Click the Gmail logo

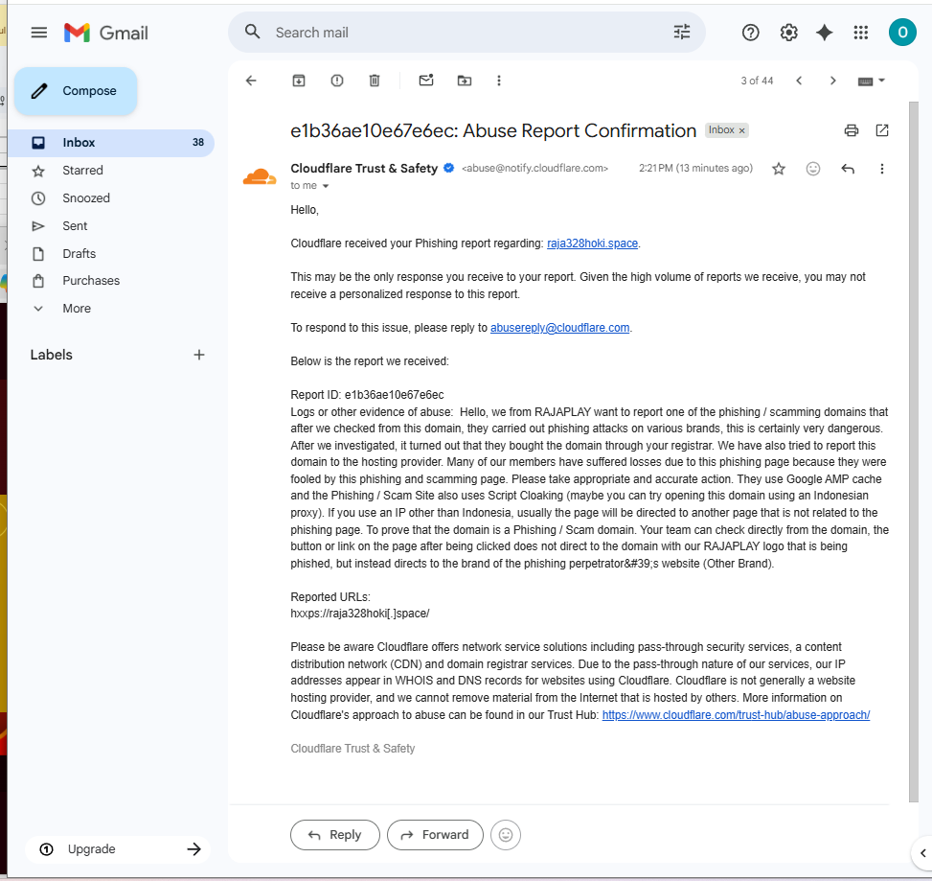(x=105, y=33)
